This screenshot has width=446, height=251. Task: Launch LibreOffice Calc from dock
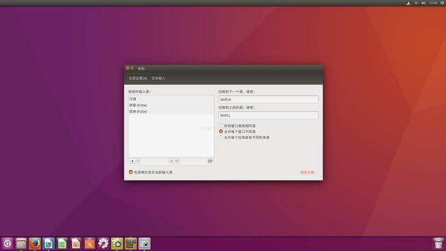pos(62,243)
